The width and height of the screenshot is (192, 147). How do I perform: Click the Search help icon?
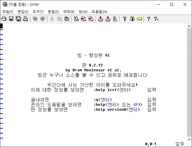156,19
